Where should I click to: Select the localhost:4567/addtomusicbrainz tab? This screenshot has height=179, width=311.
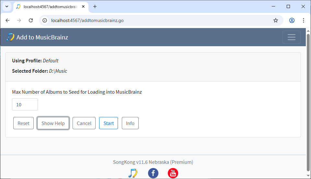pos(51,7)
